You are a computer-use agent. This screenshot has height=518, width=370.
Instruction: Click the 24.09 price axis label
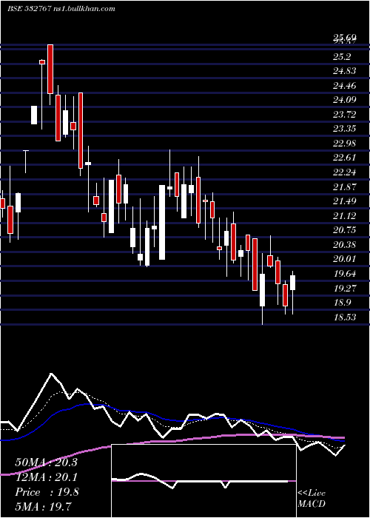345,100
